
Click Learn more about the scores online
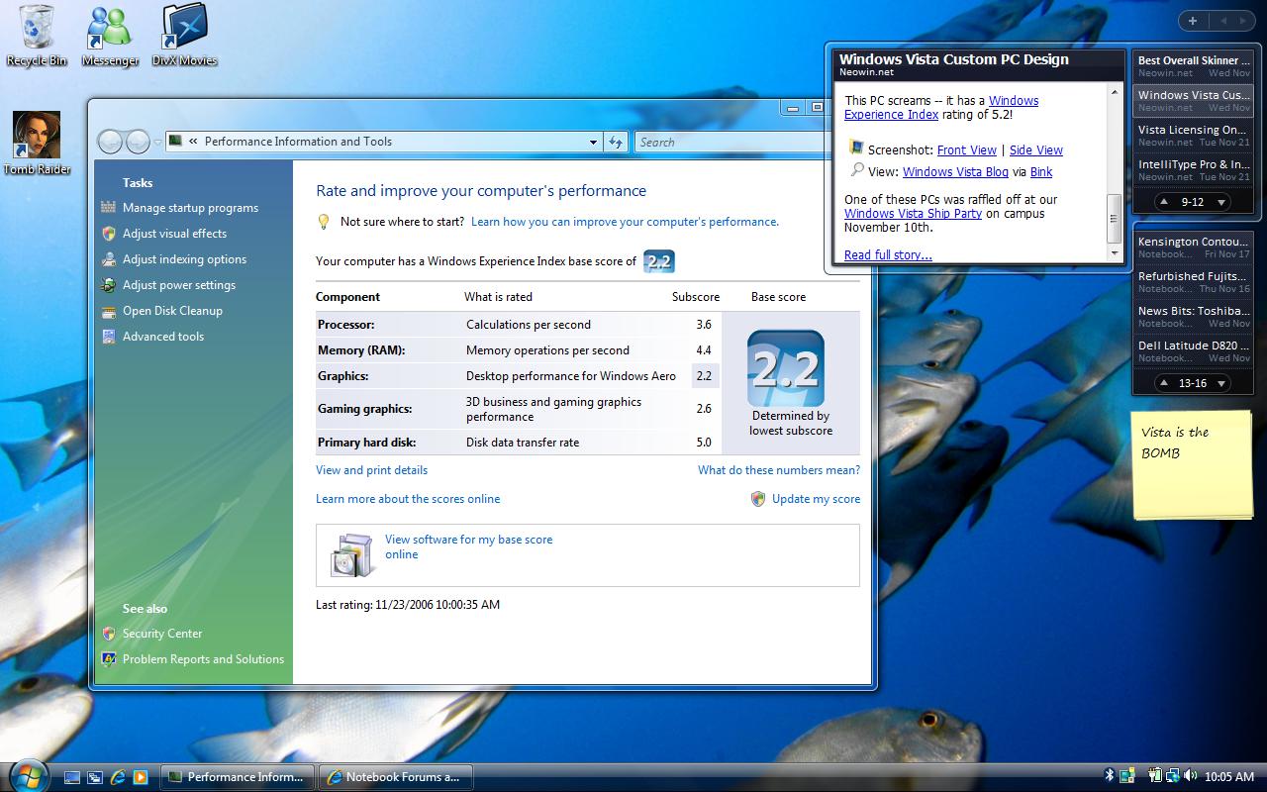coord(408,499)
